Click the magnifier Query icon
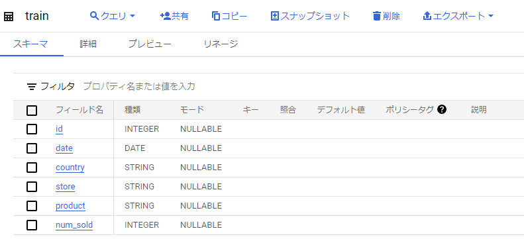Image resolution: width=524 pixels, height=245 pixels. coord(95,15)
